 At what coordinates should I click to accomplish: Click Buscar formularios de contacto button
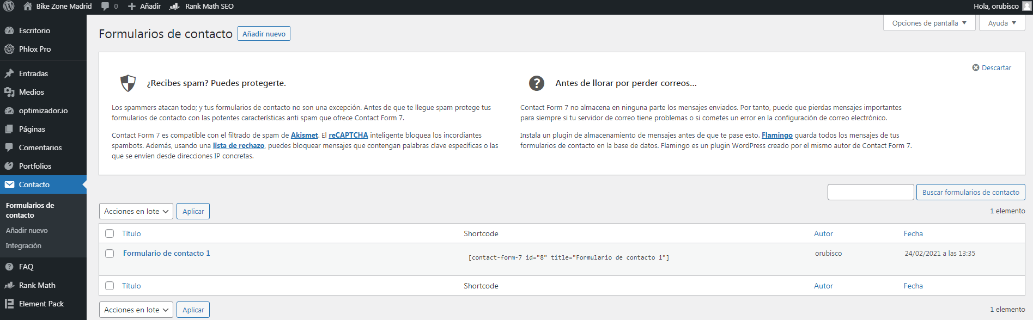tap(970, 192)
